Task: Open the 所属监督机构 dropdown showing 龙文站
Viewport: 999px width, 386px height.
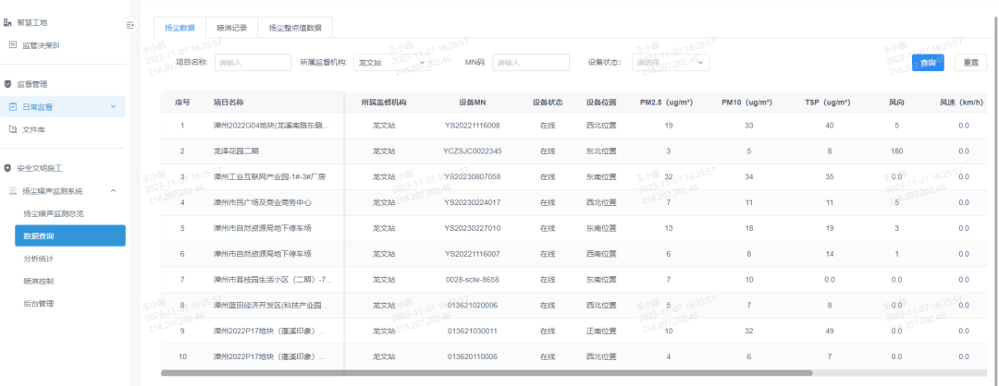Action: (x=392, y=62)
